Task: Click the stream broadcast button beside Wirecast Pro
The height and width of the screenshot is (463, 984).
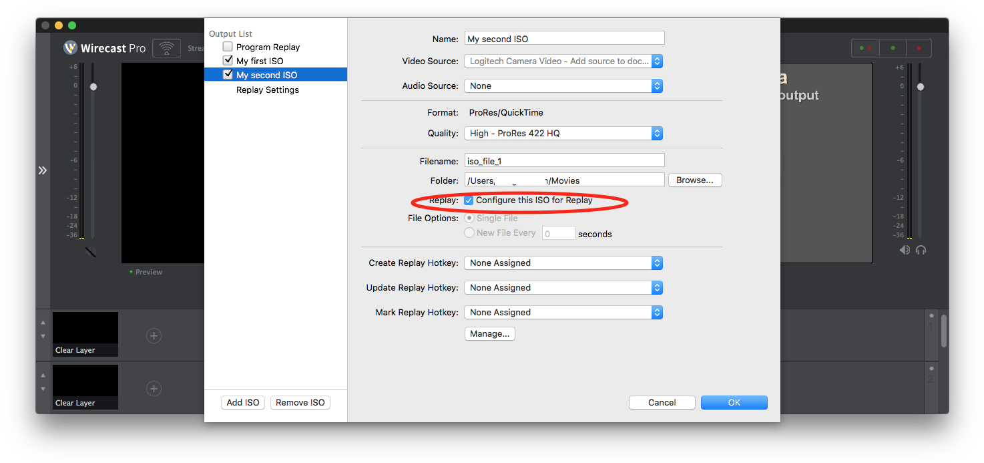Action: point(166,48)
